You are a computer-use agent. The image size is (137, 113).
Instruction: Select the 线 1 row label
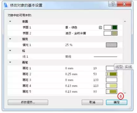click(x=25, y=57)
